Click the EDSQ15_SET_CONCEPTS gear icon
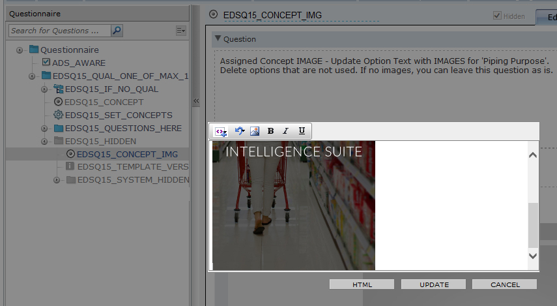Screen dimensions: 557x306 [x=58, y=115]
